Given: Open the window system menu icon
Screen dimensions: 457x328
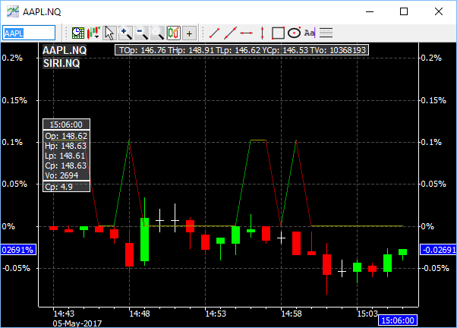Looking at the screenshot, I should click(13, 11).
